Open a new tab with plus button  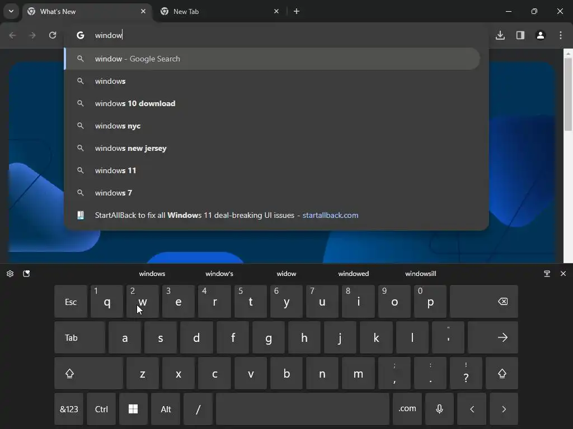point(297,11)
